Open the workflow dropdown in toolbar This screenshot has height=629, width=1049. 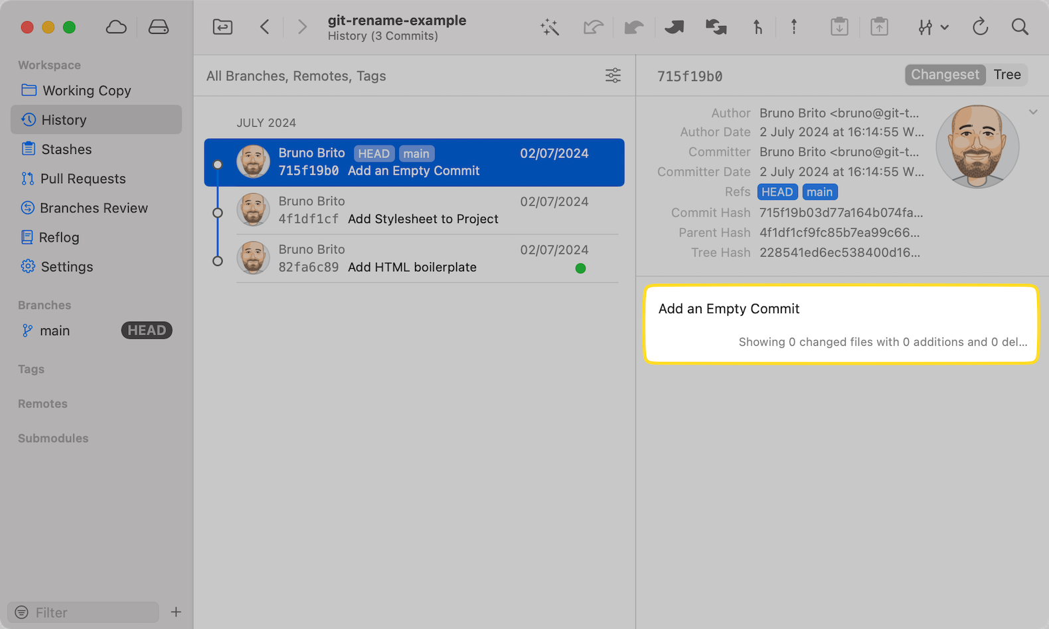click(933, 27)
